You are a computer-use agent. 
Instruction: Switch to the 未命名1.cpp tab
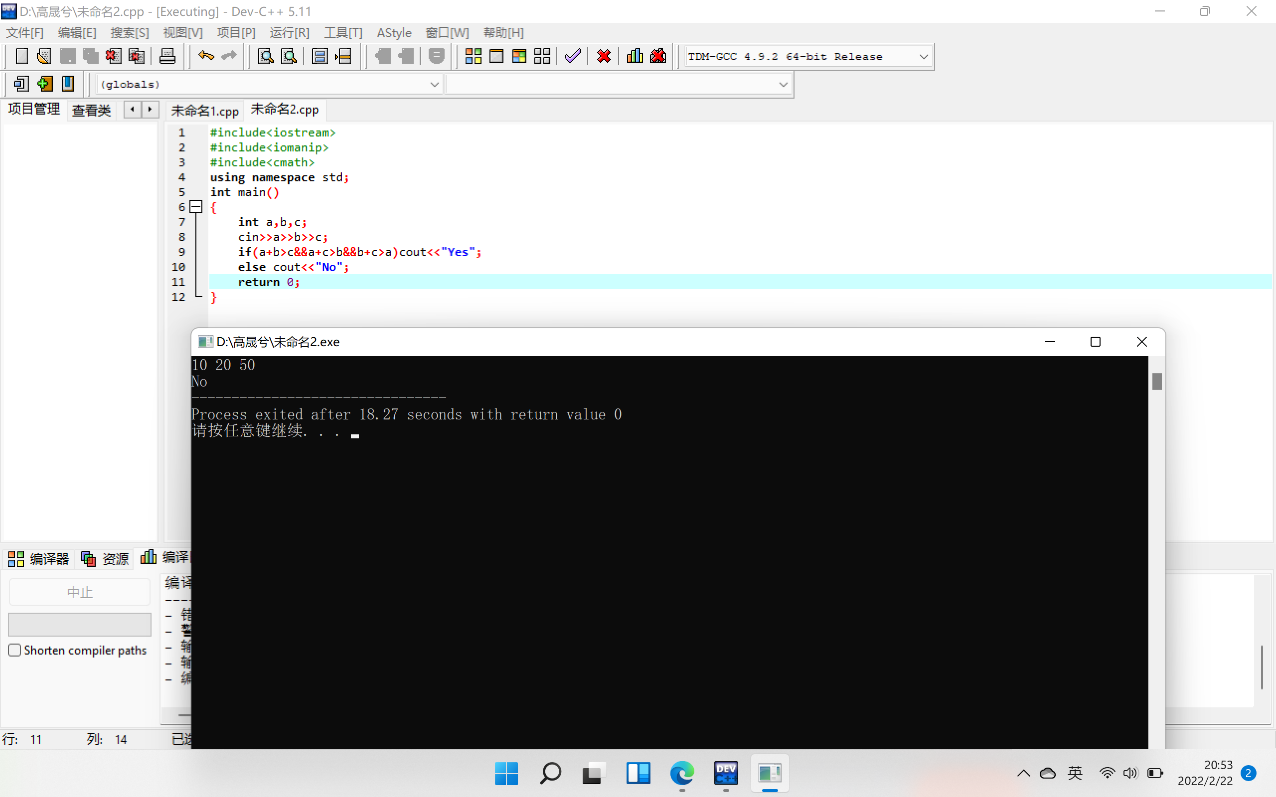coord(204,111)
